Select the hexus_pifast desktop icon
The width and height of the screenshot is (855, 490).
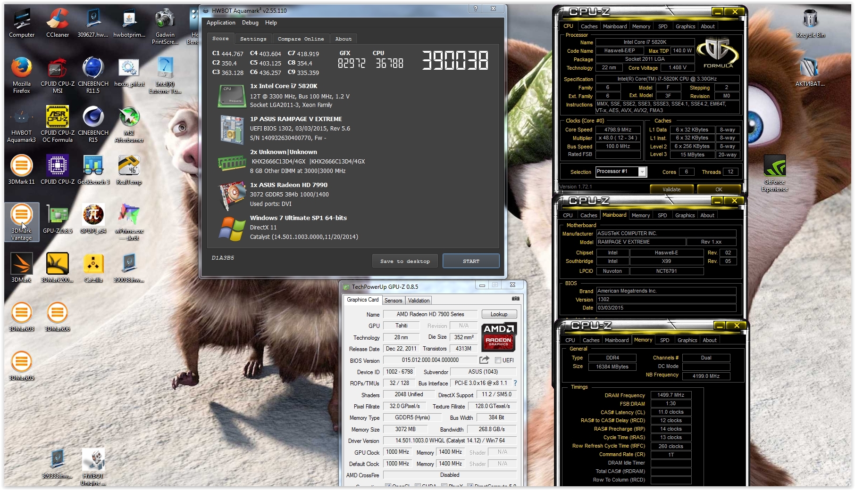point(129,72)
